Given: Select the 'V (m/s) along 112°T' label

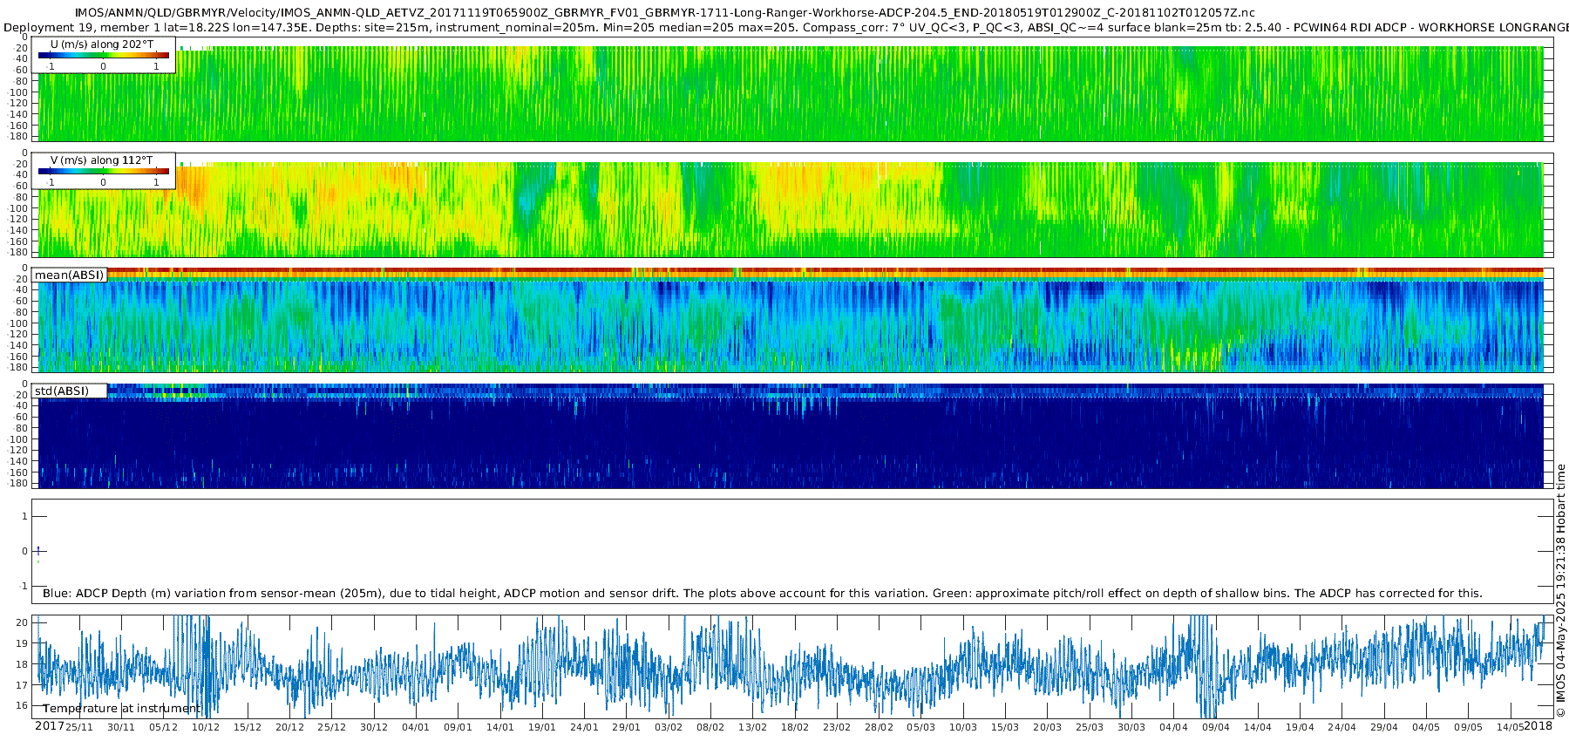Looking at the screenshot, I should coord(102,160).
